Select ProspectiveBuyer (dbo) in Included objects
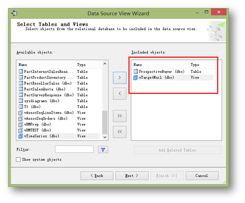 (x=162, y=72)
